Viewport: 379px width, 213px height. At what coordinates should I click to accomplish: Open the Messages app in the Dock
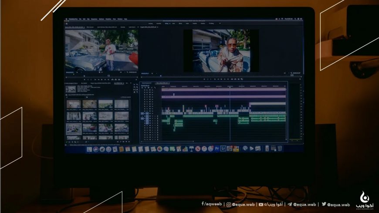[x=166, y=149]
